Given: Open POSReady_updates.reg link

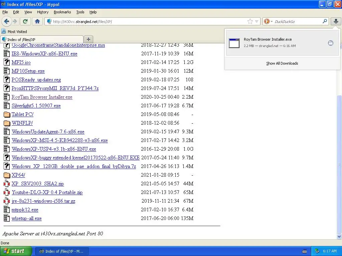Looking at the screenshot, I should pyautogui.click(x=36, y=80).
